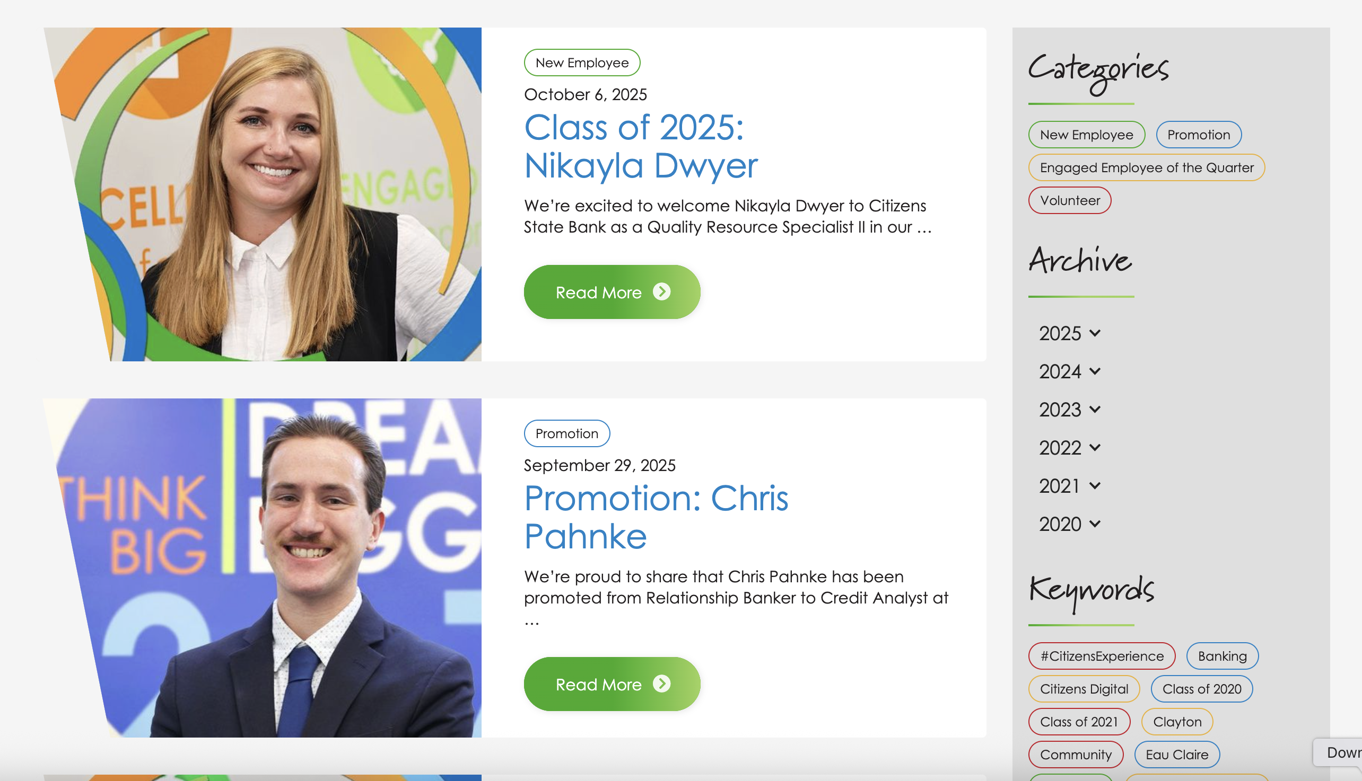Expand the 2023 archive year
Viewport: 1362px width, 781px height.
[x=1069, y=409]
